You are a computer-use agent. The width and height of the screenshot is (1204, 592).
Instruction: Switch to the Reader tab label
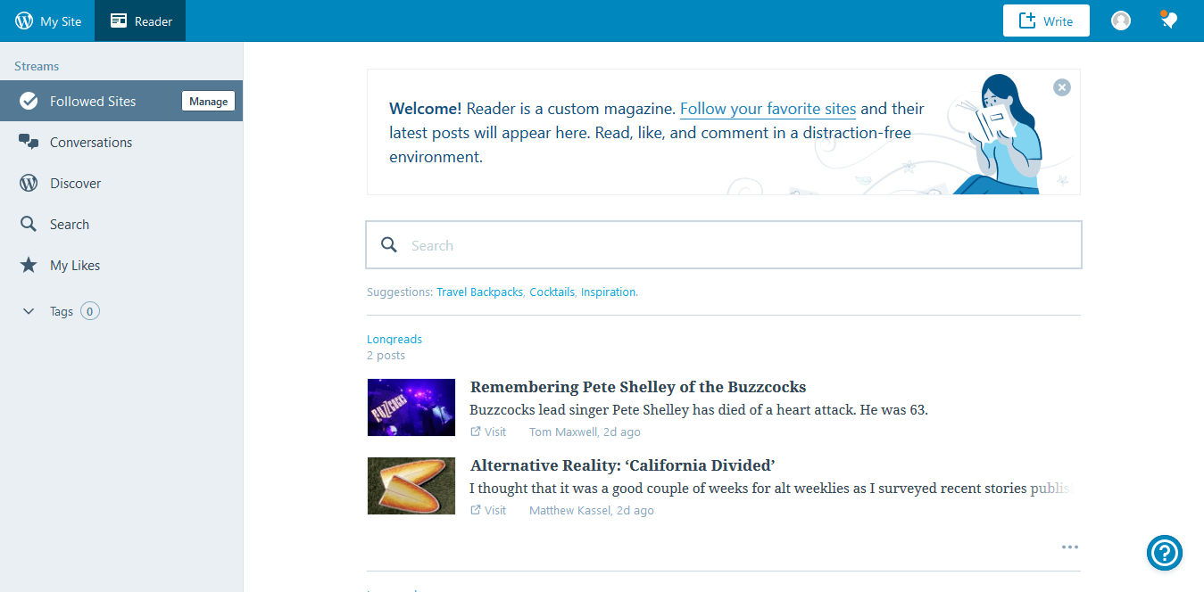coord(154,21)
